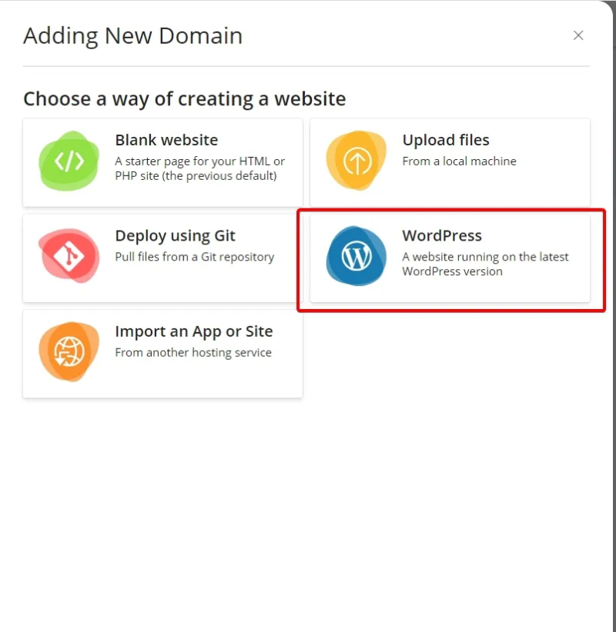Click the 'Adding New Domain' heading

(132, 36)
